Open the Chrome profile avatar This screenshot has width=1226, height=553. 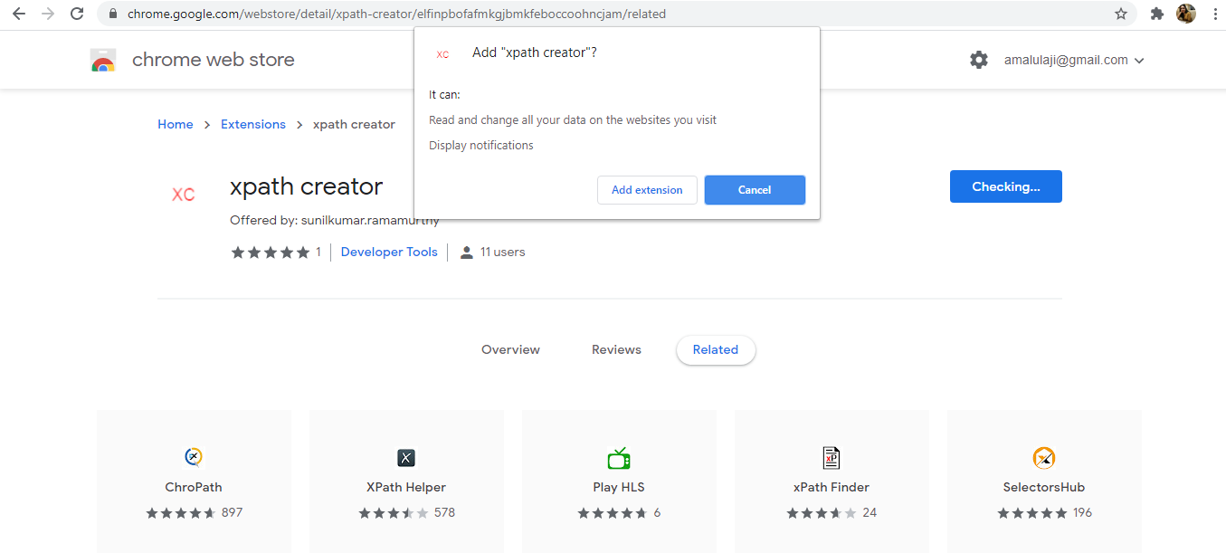pos(1186,14)
